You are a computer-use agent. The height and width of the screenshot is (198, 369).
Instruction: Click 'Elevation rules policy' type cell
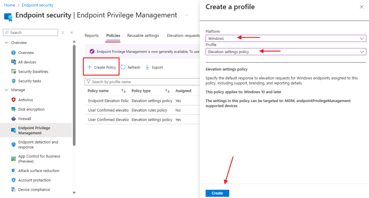coord(149,110)
